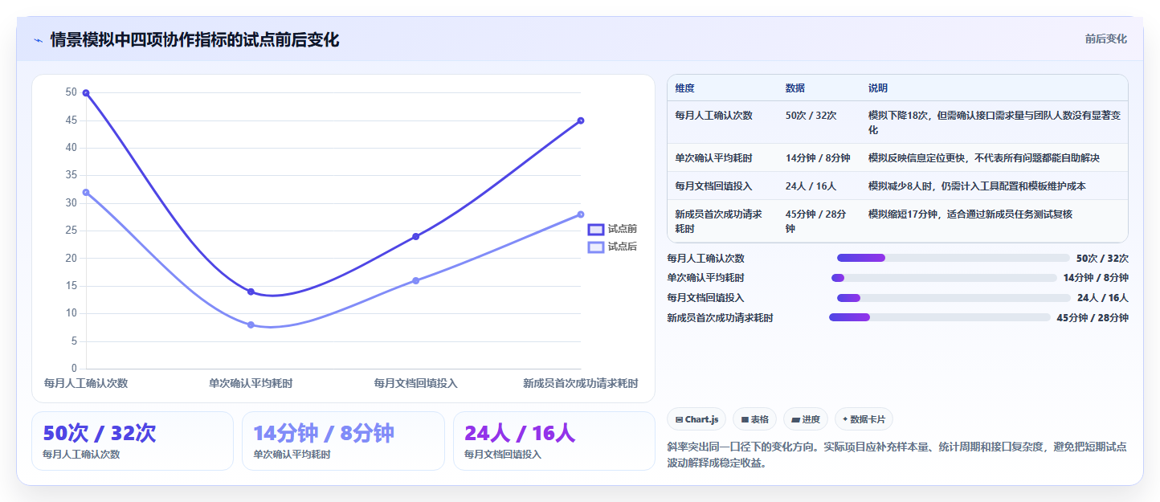Image resolution: width=1160 pixels, height=502 pixels.
Task: Click x-axis label 每月文档回填投入
Action: (415, 383)
